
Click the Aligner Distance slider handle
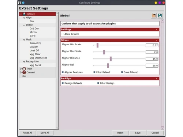pos(111,59)
